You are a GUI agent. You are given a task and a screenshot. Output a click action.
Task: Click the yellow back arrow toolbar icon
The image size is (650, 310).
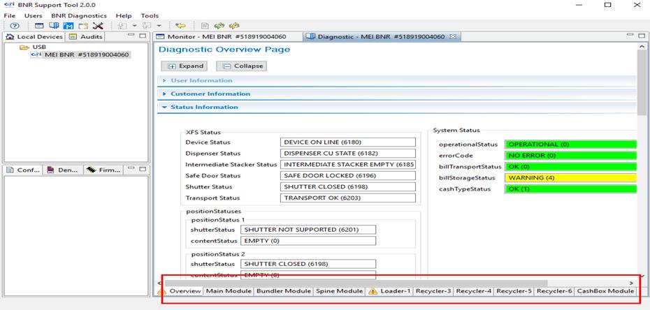pyautogui.click(x=180, y=26)
